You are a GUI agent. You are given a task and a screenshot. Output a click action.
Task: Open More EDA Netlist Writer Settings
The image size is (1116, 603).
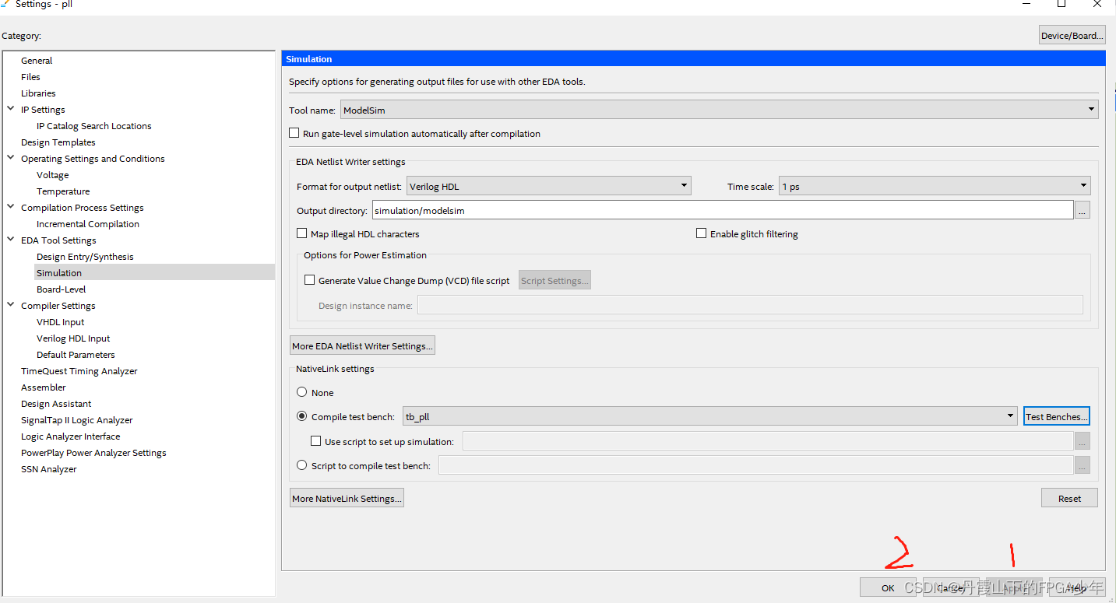(362, 345)
